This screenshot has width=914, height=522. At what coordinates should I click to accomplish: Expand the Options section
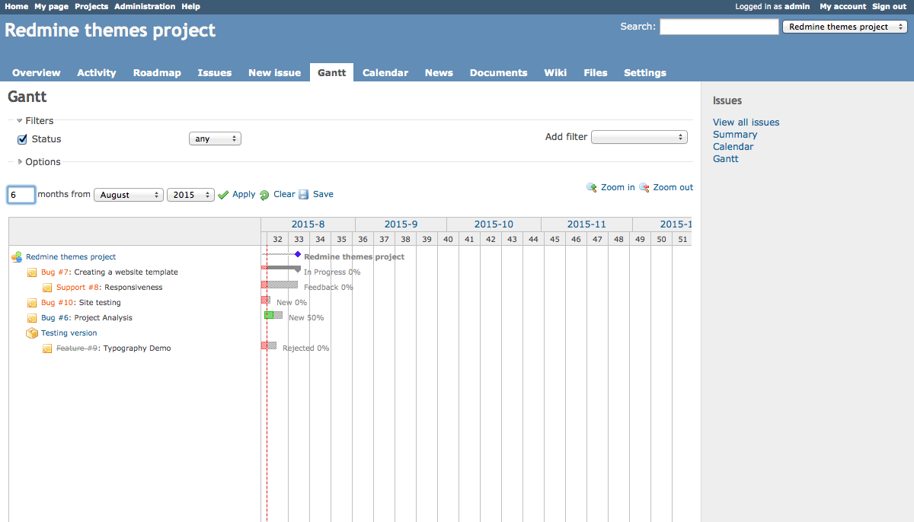tap(39, 162)
